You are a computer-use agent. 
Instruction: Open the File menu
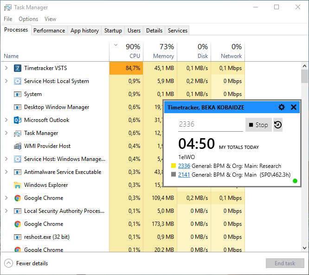8,19
